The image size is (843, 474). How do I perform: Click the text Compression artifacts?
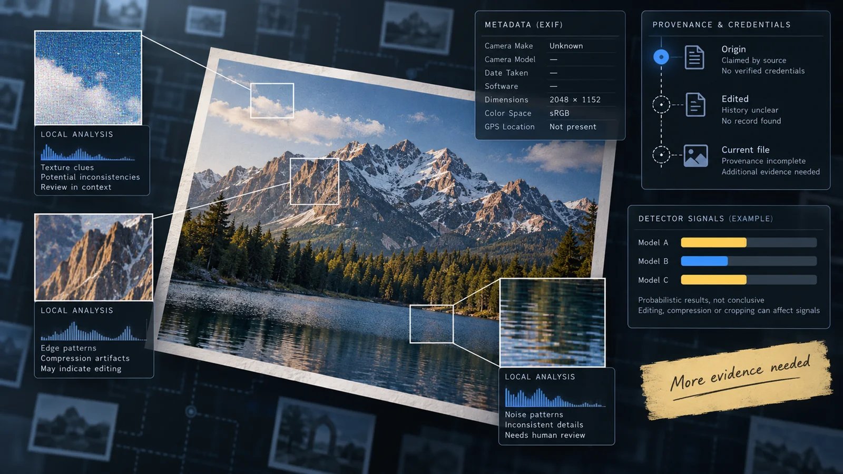pyautogui.click(x=85, y=358)
